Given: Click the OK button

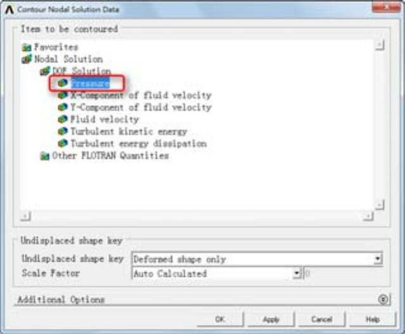Looking at the screenshot, I should [x=220, y=319].
